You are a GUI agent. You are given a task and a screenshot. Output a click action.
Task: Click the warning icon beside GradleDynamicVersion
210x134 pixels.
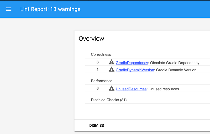(x=112, y=70)
